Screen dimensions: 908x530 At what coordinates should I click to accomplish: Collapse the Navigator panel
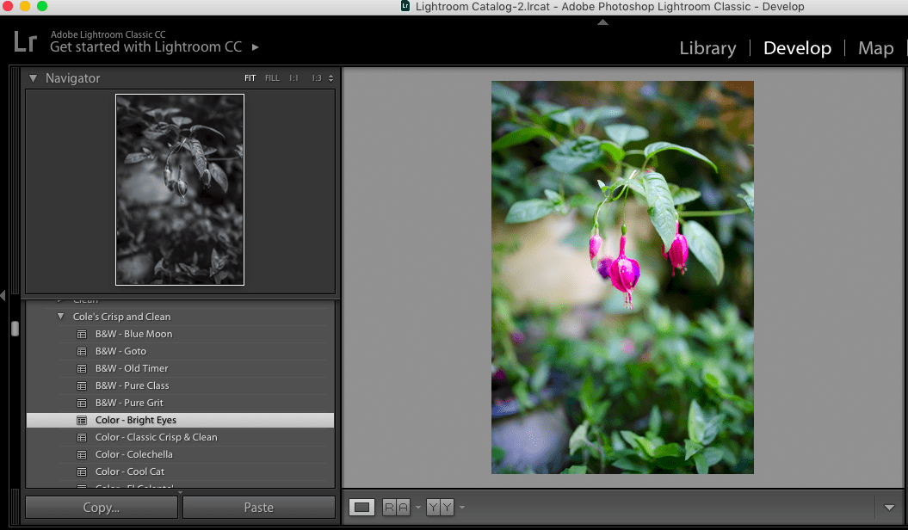tap(33, 78)
